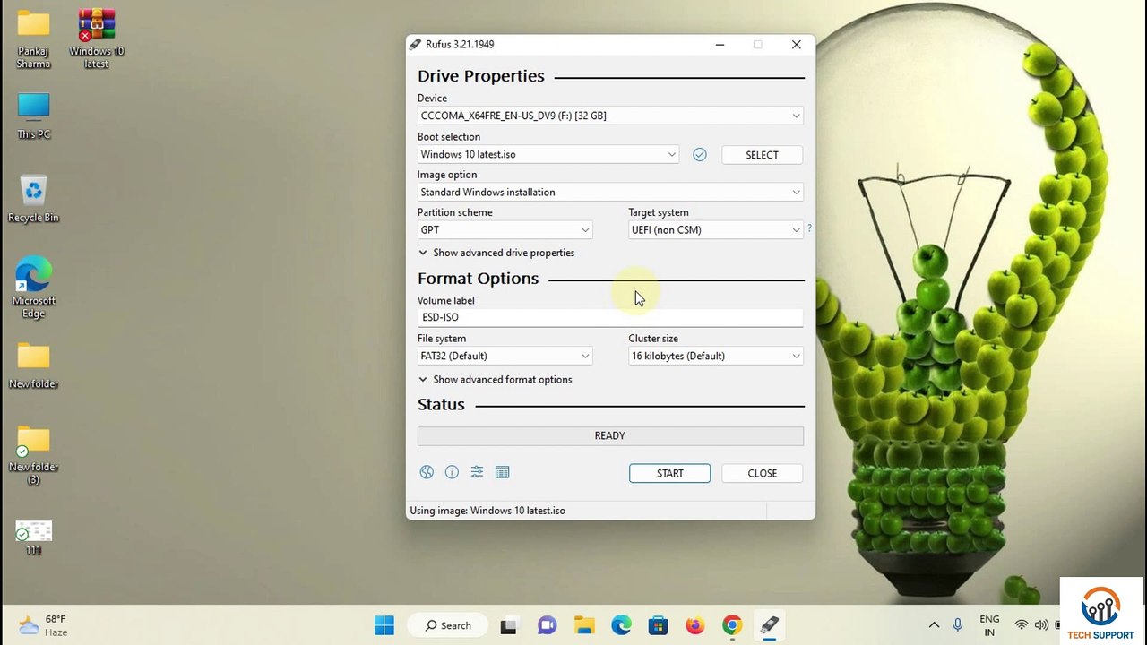
Task: Open the Boot selection dropdown
Action: 548,154
